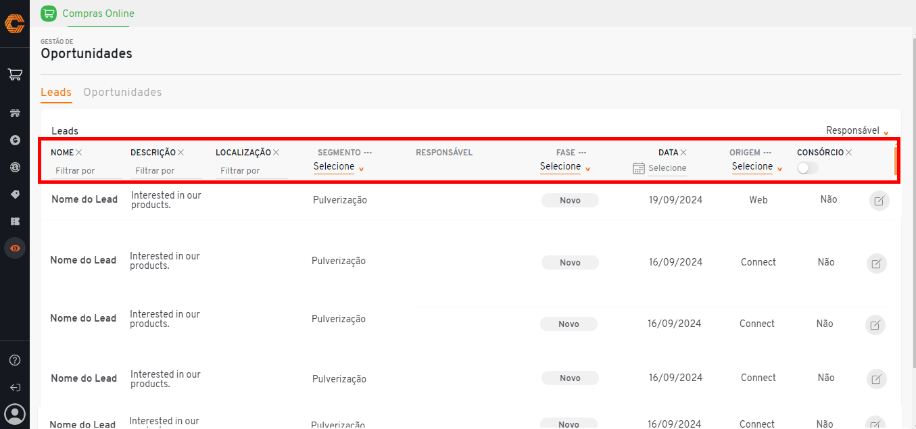Open the user profile avatar icon
The width and height of the screenshot is (916, 429).
click(15, 413)
